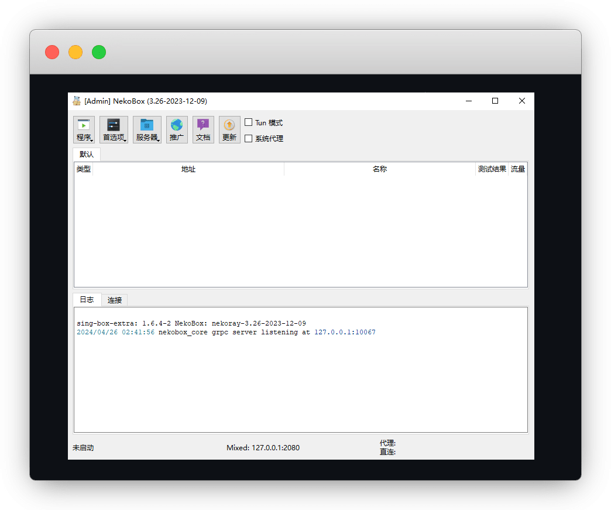
Task: Switch to the 日志 log tab
Action: coord(87,299)
